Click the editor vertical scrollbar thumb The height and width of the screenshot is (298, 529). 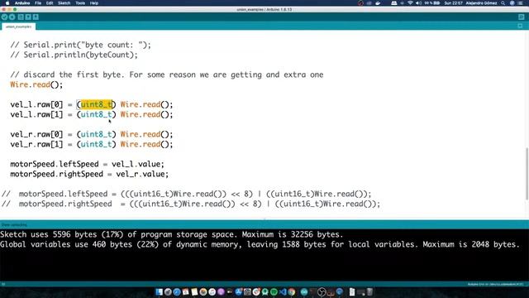(527, 174)
